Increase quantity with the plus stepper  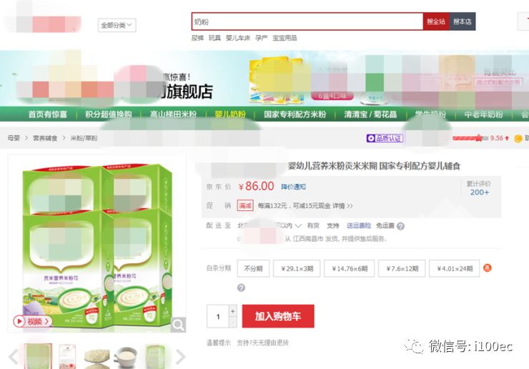[232, 311]
